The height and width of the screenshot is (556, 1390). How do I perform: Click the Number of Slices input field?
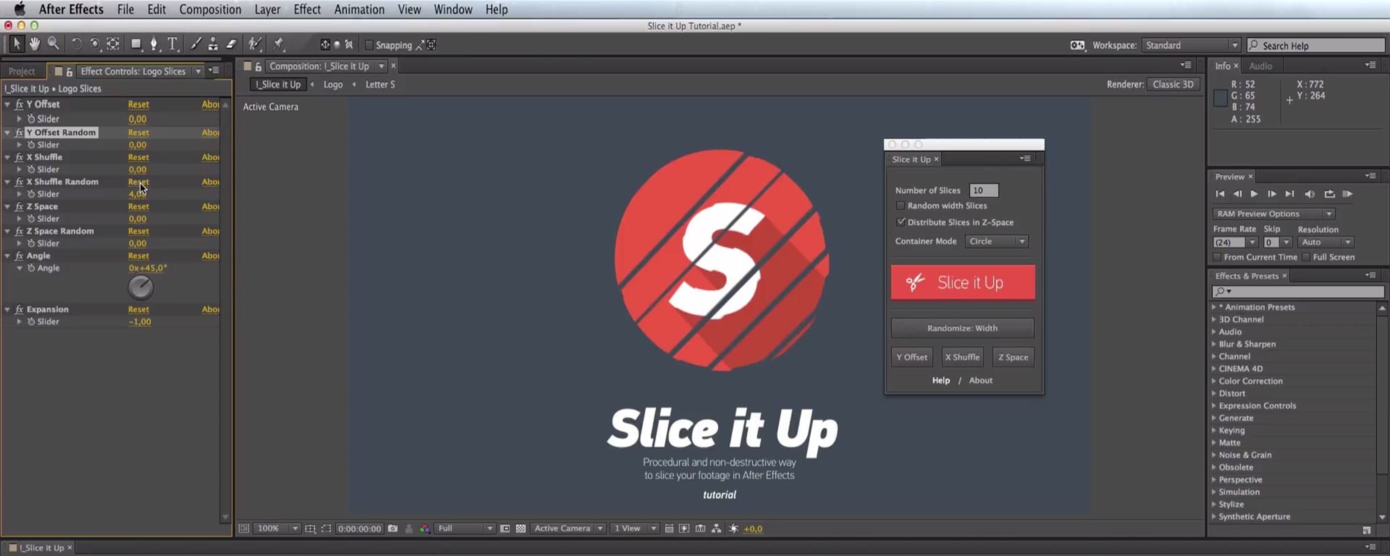point(983,190)
